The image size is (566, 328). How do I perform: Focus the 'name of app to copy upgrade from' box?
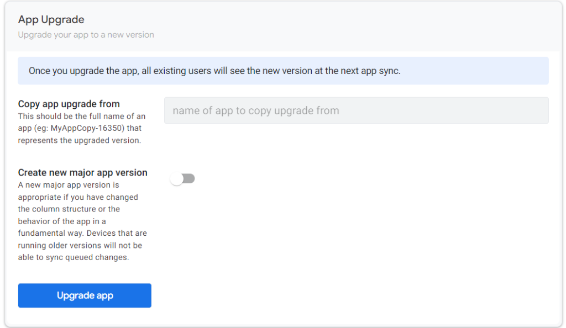point(356,110)
